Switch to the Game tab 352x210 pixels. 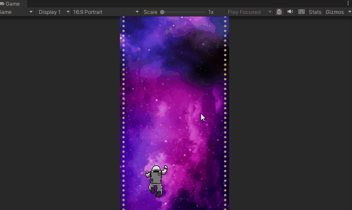(x=13, y=4)
